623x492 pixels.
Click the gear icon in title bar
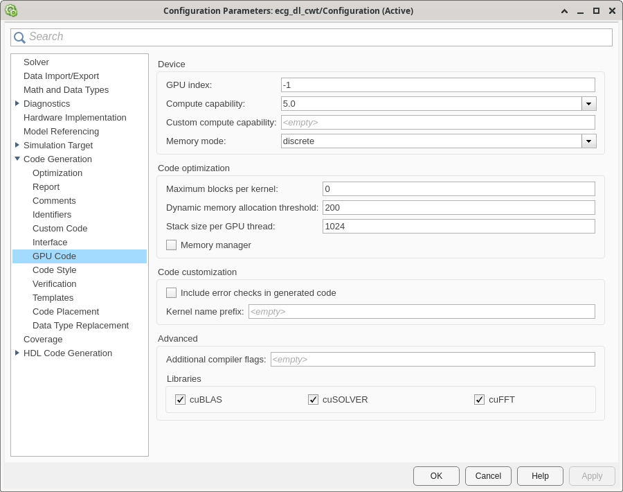[x=11, y=10]
